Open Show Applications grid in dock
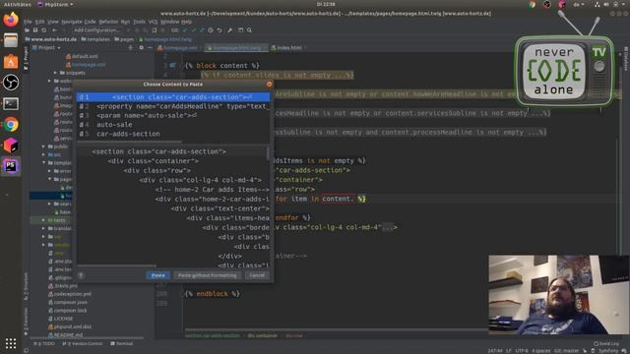 (x=11, y=343)
